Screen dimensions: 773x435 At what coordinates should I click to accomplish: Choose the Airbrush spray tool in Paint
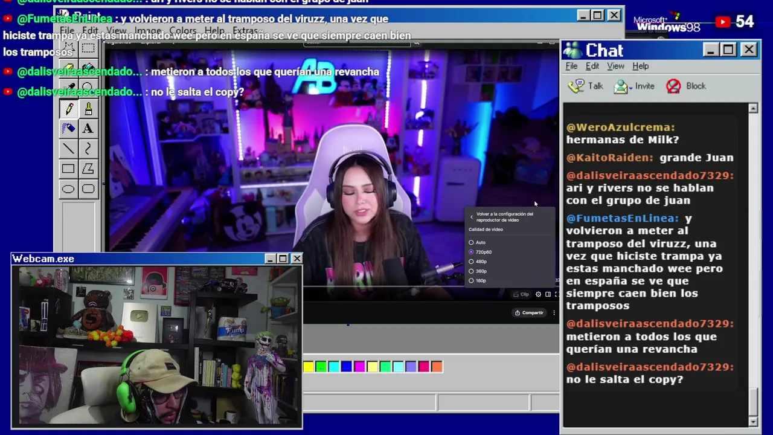(68, 128)
